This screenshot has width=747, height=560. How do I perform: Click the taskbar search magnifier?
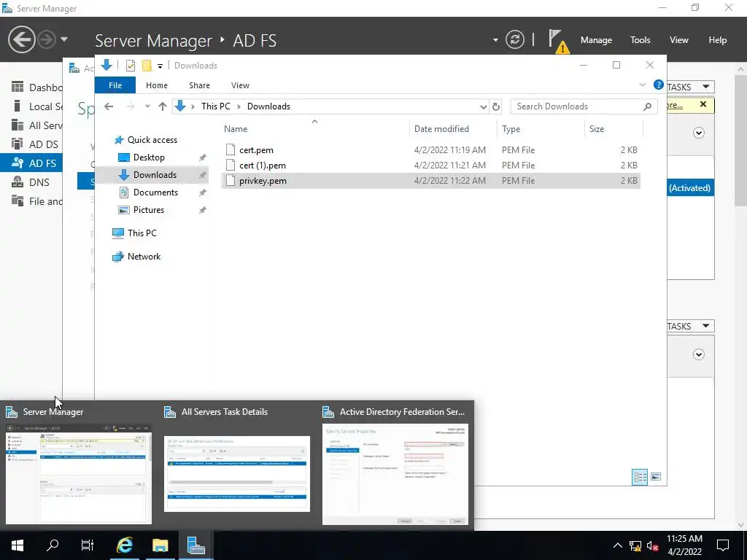coord(53,545)
